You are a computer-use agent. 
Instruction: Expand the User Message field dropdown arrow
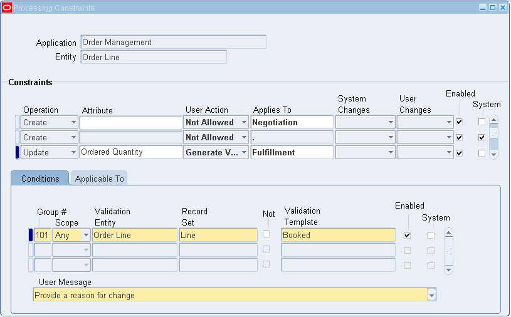431,295
